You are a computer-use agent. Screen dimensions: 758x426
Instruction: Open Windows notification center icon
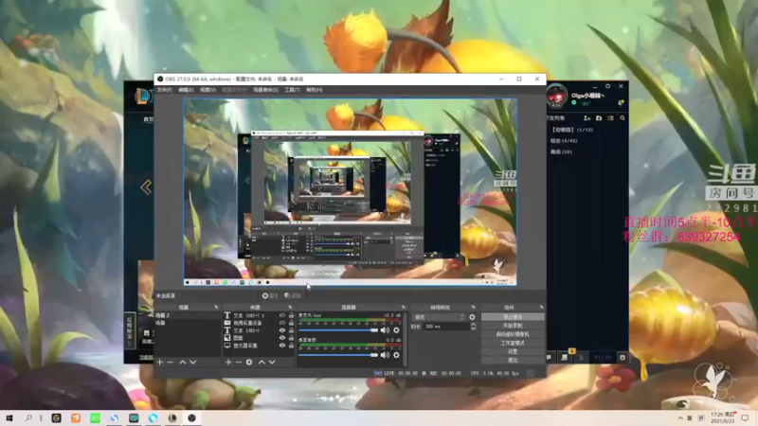point(746,417)
